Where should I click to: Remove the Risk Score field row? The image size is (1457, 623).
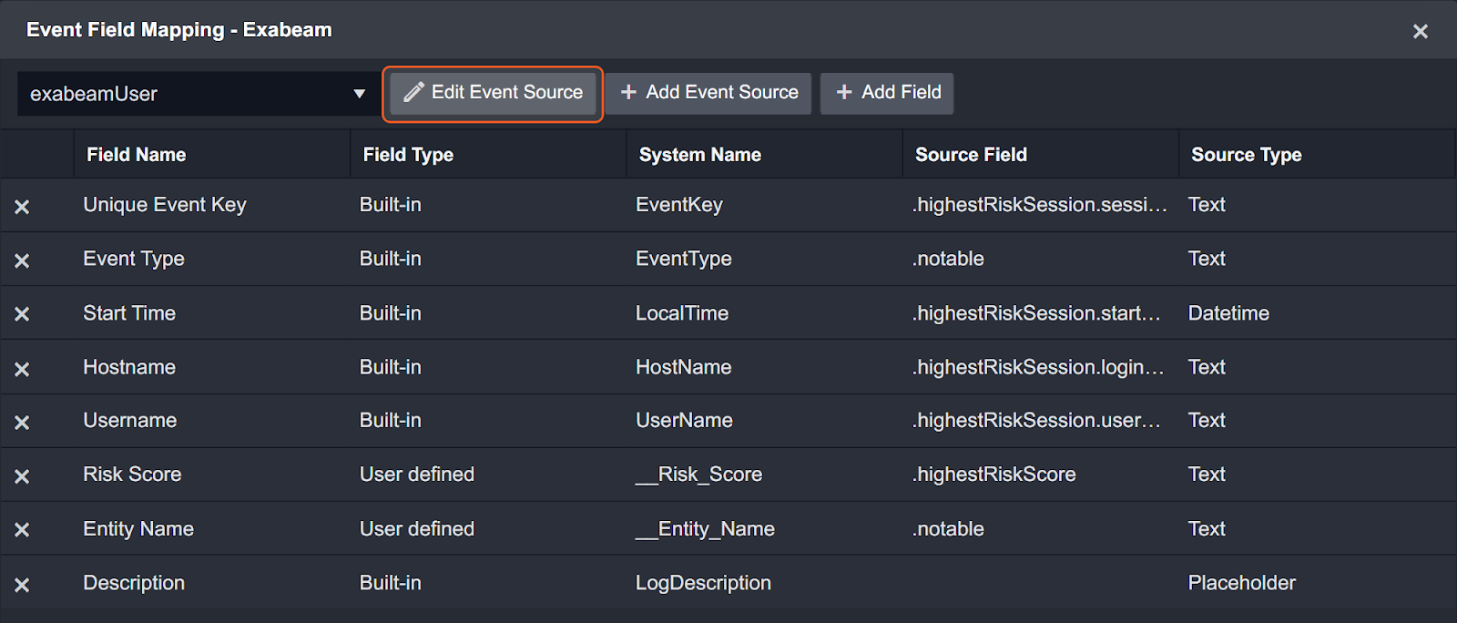22,476
